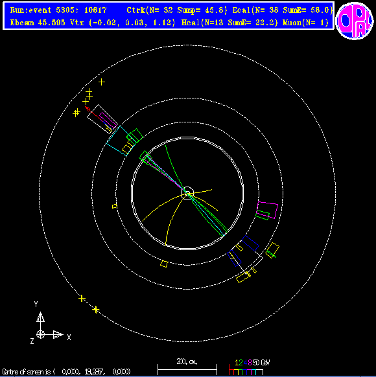This screenshot has width=376, height=377.
Task: Click the red muon arrow tip
Action: [x=87, y=108]
